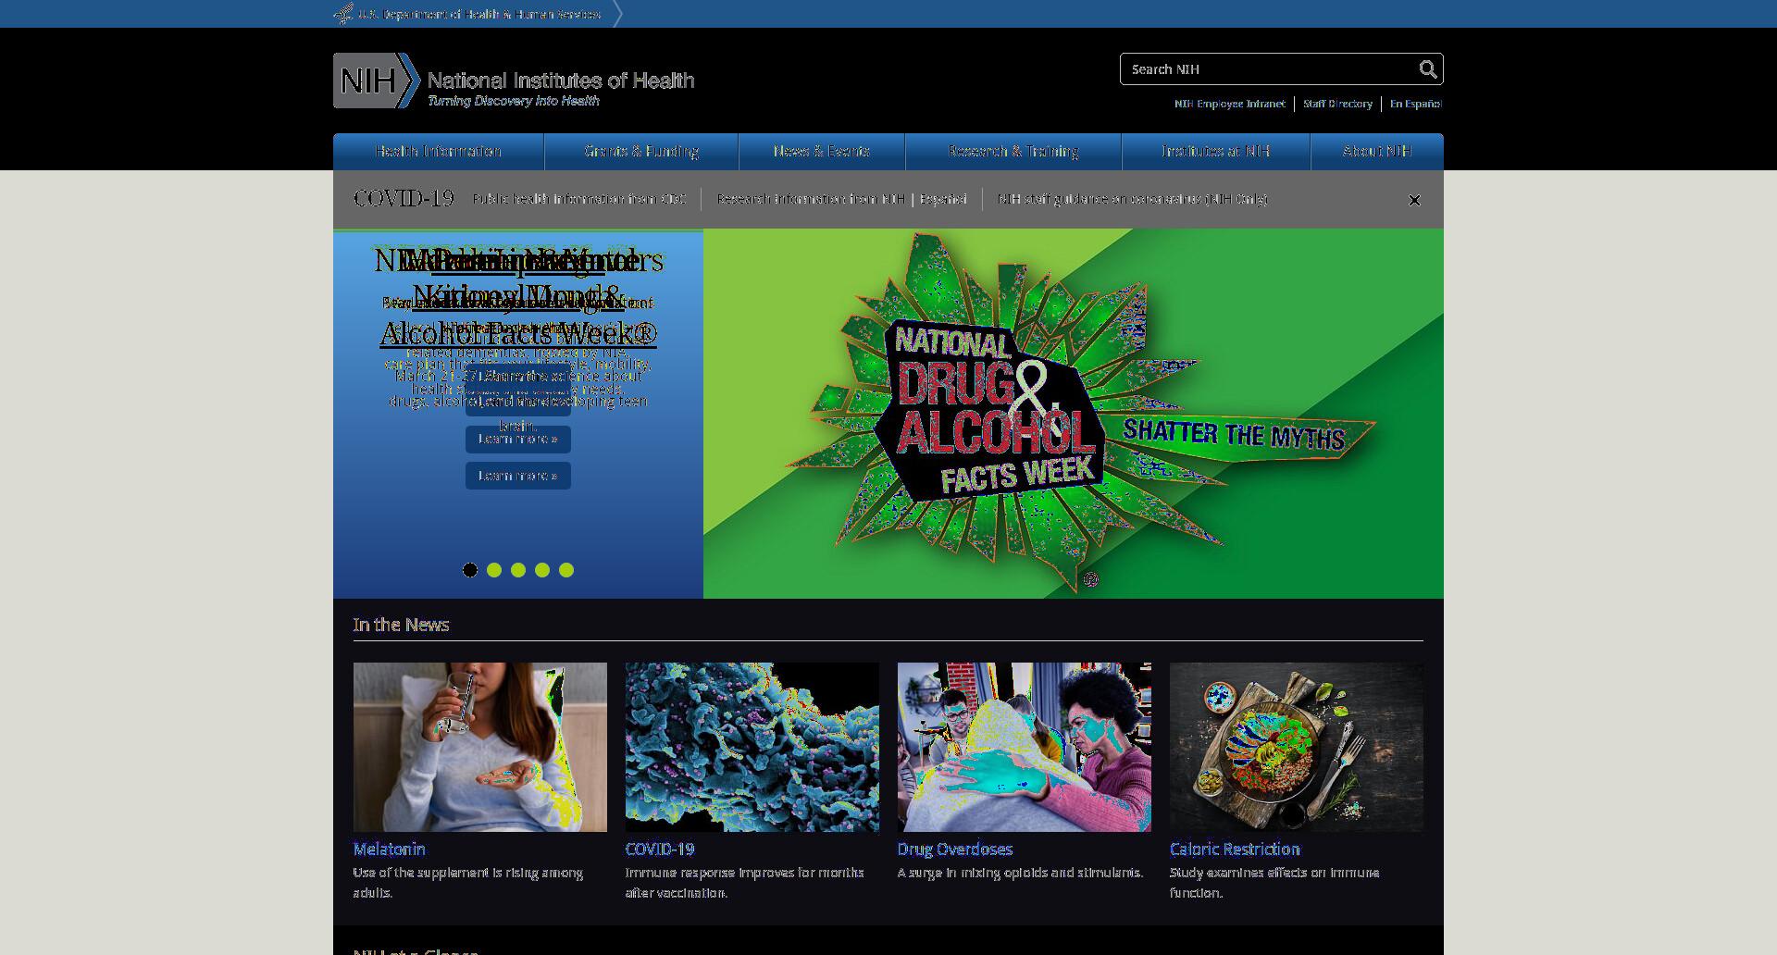Select the first carousel slide dot
The width and height of the screenshot is (1777, 955).
[470, 570]
